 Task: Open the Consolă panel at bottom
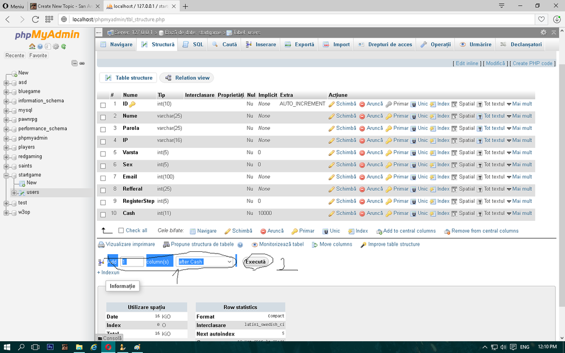click(110, 338)
